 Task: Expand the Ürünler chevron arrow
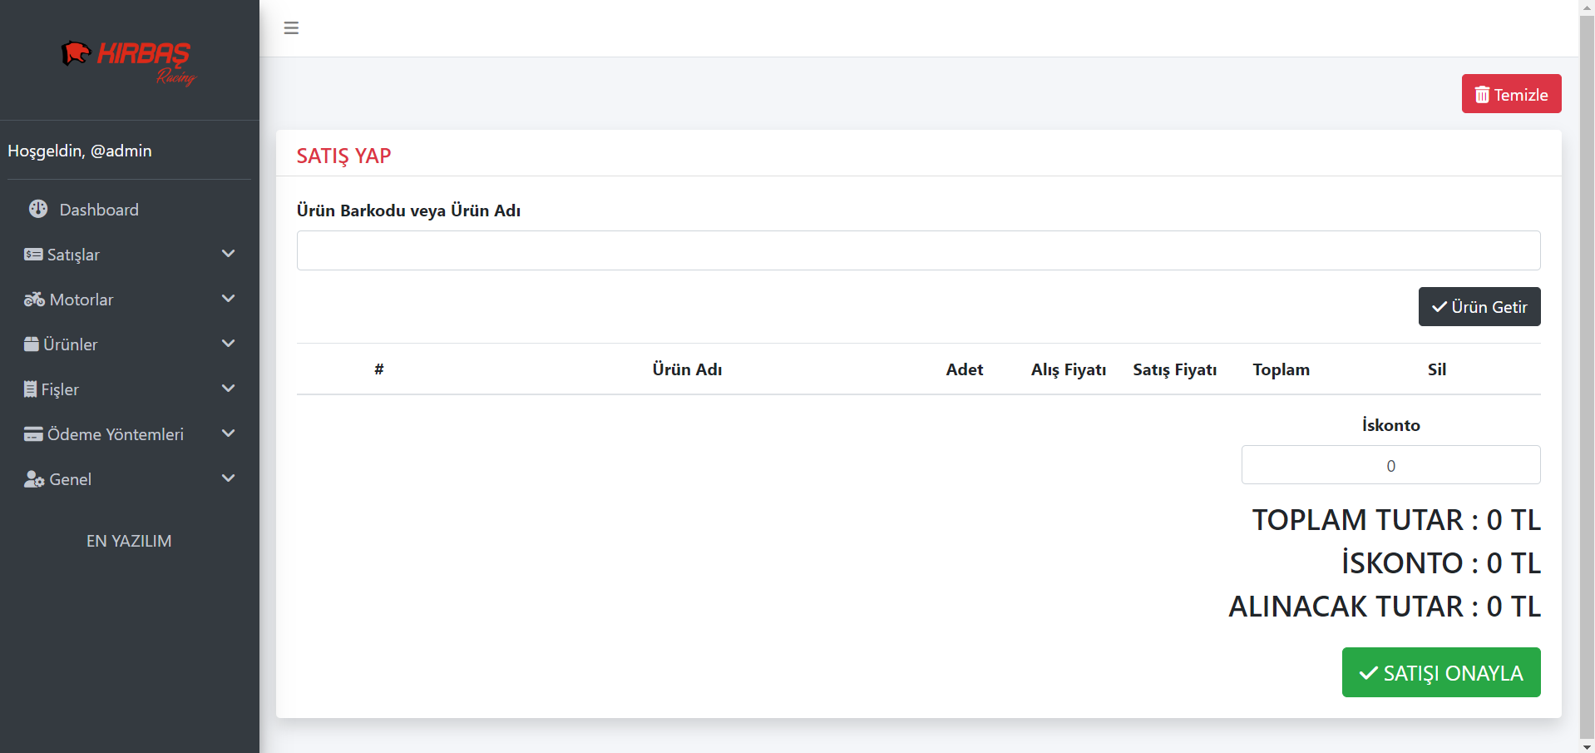point(229,344)
